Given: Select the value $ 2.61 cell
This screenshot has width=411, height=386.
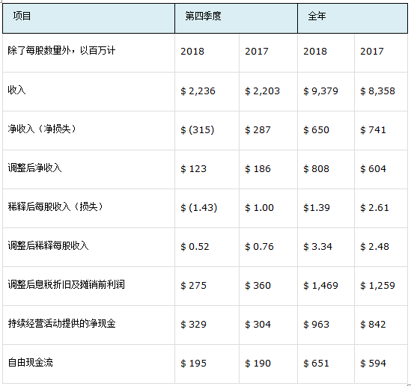Looking at the screenshot, I should coord(374,208).
